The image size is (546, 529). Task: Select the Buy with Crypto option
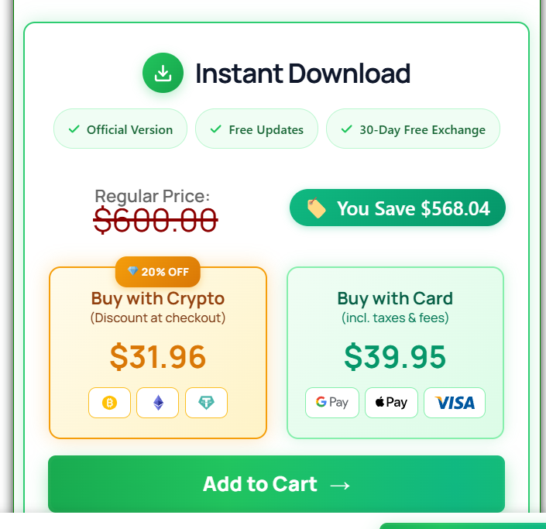pyautogui.click(x=158, y=298)
